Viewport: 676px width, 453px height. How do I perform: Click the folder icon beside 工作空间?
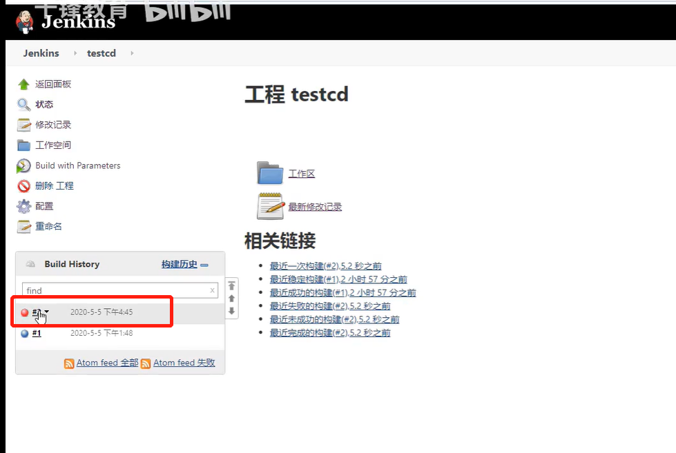[23, 145]
